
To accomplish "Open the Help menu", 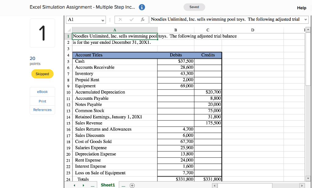I will tap(302, 8).
